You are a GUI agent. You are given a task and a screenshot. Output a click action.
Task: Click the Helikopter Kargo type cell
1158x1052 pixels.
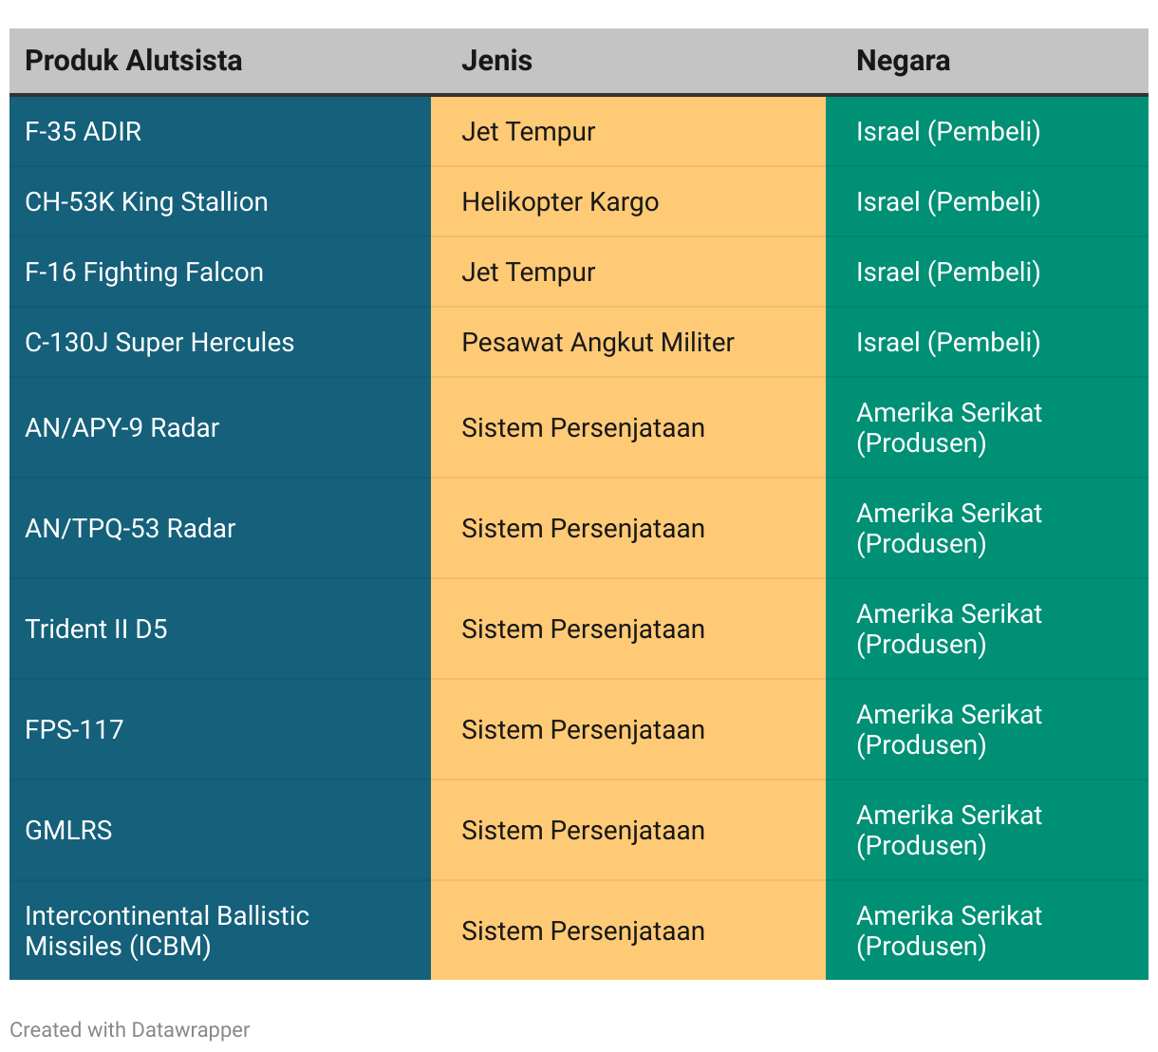coord(560,202)
